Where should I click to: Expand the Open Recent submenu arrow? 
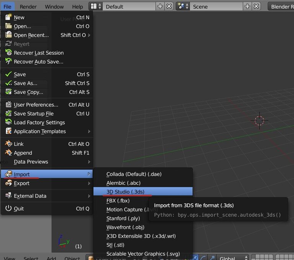pos(89,35)
